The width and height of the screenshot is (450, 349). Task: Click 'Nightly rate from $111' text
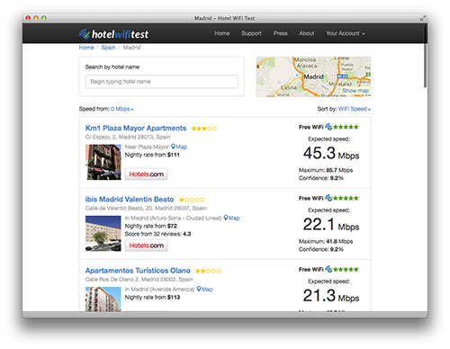[152, 155]
